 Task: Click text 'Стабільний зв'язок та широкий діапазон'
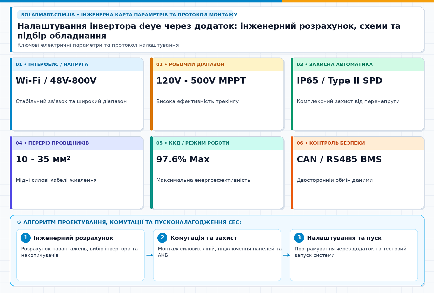[71, 101]
